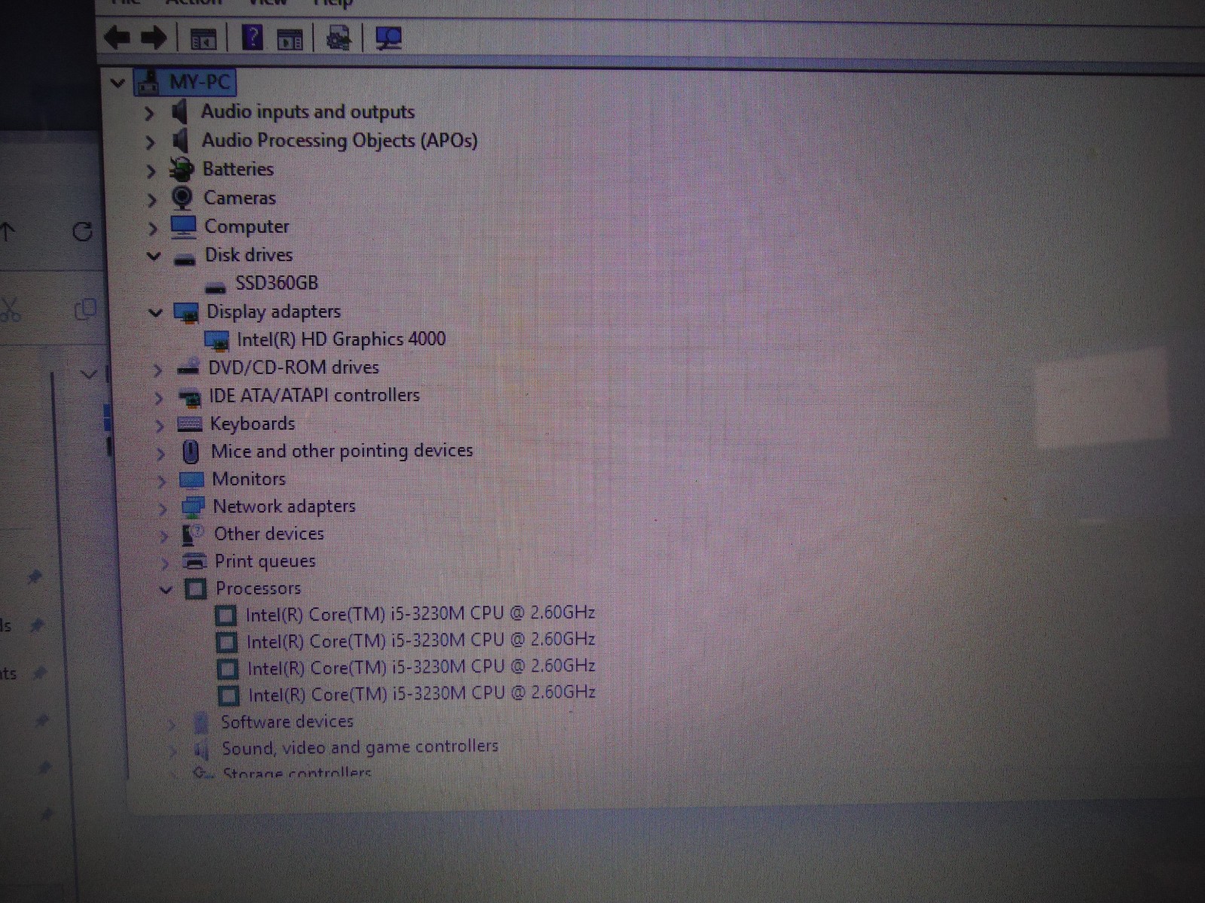Click Up arrow in the background Explorer window
The image size is (1205, 903).
8,232
